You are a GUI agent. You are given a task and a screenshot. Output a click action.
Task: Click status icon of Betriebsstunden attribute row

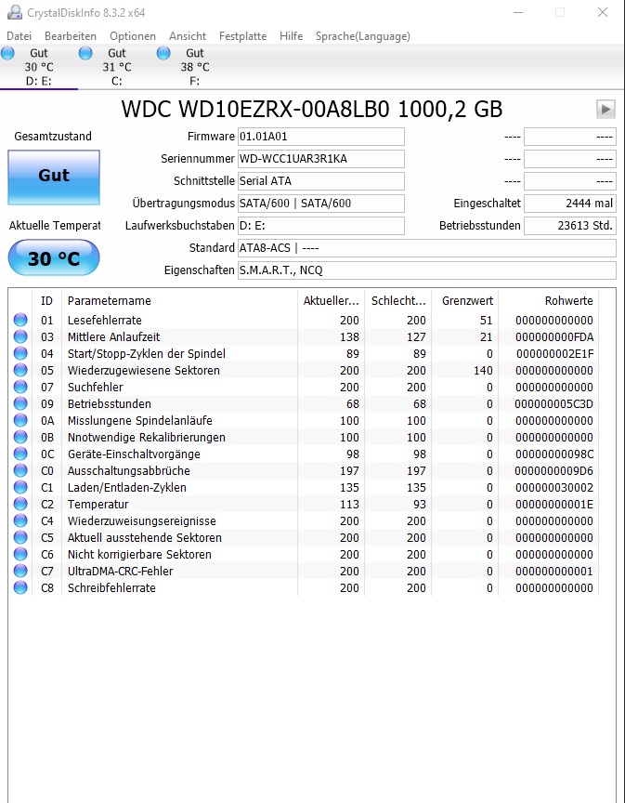pos(20,403)
